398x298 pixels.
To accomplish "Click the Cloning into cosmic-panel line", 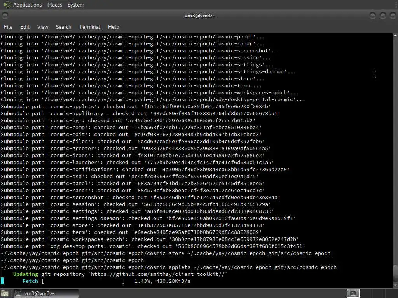I will 133,37.
